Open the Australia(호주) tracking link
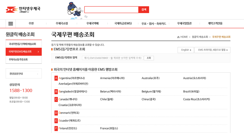The width and height of the screenshot is (244, 133). [151, 78]
